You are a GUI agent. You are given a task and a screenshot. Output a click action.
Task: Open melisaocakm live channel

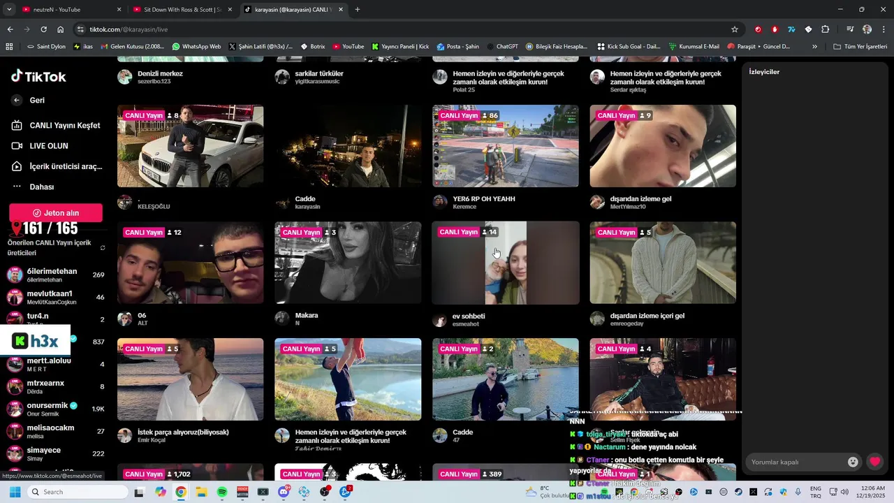tap(56, 431)
